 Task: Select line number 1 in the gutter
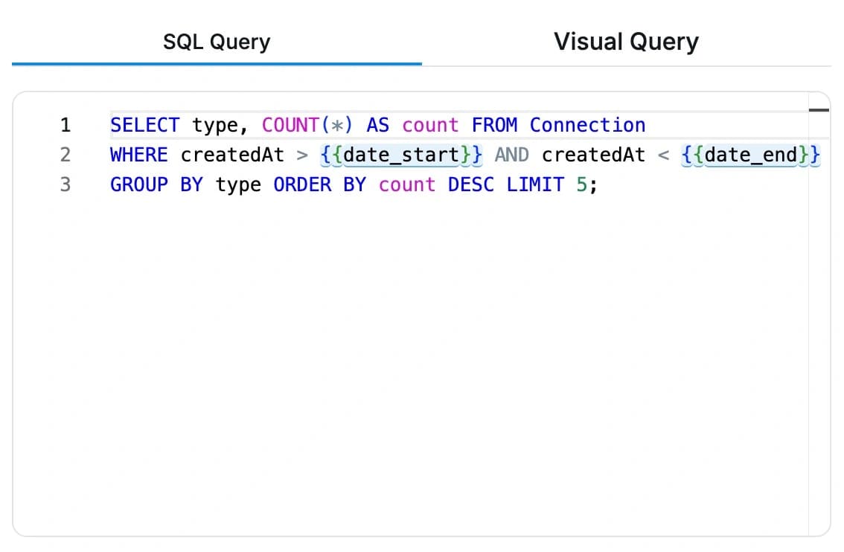click(x=66, y=125)
